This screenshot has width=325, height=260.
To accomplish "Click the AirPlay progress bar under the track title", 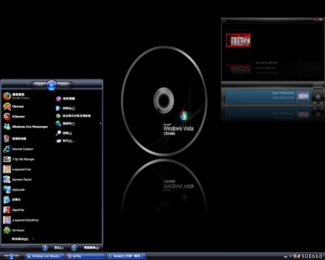I will pos(269,102).
